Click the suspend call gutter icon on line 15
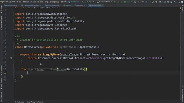 coord(11,58)
